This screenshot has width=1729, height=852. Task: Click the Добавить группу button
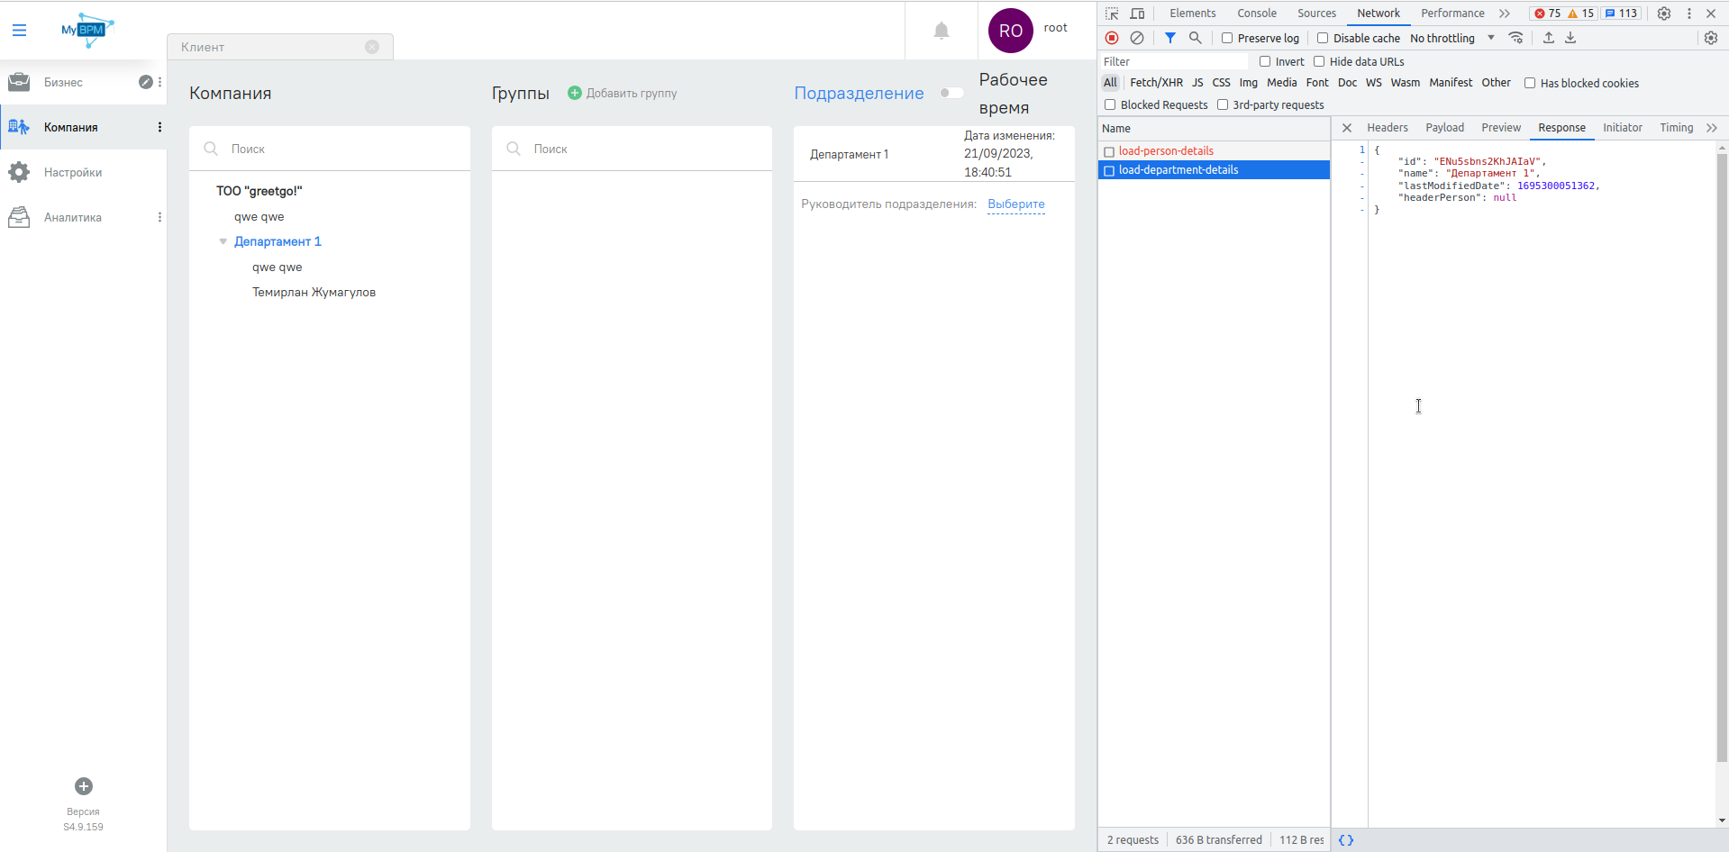[x=623, y=93]
